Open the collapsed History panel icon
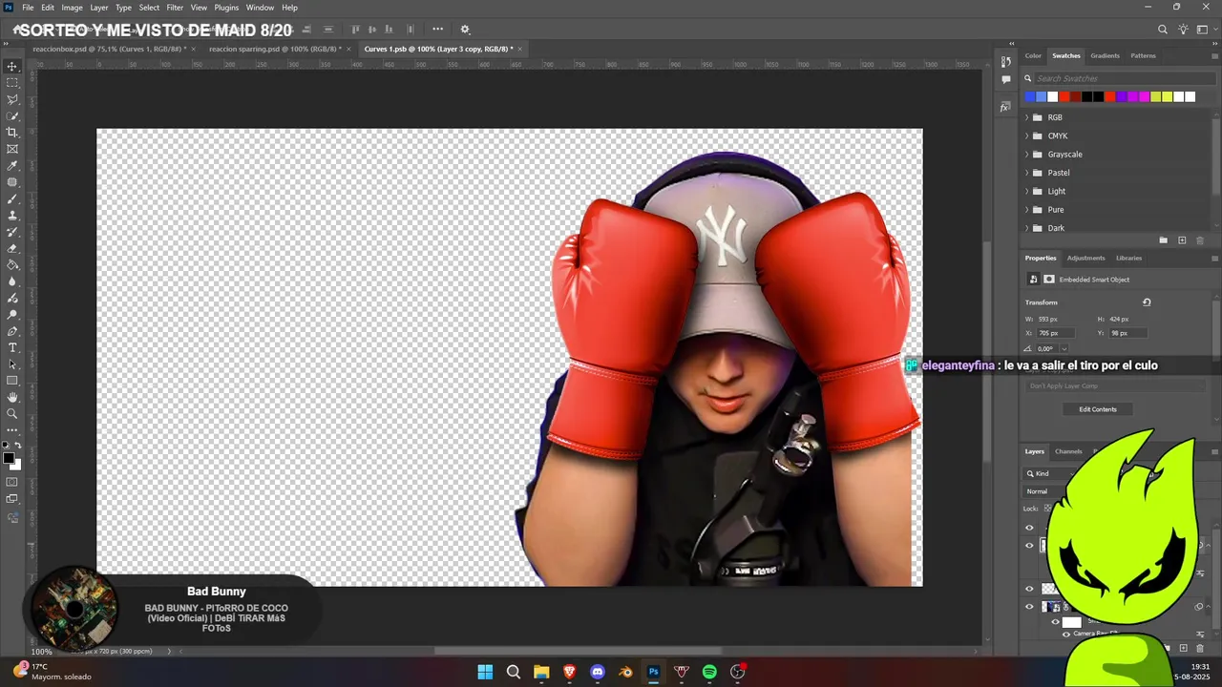Screen dimensions: 1222x687 [x=1006, y=62]
